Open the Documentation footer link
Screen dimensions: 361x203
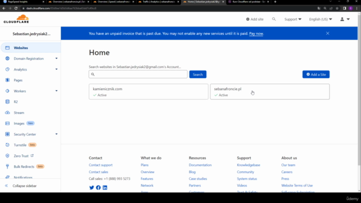pos(200,165)
